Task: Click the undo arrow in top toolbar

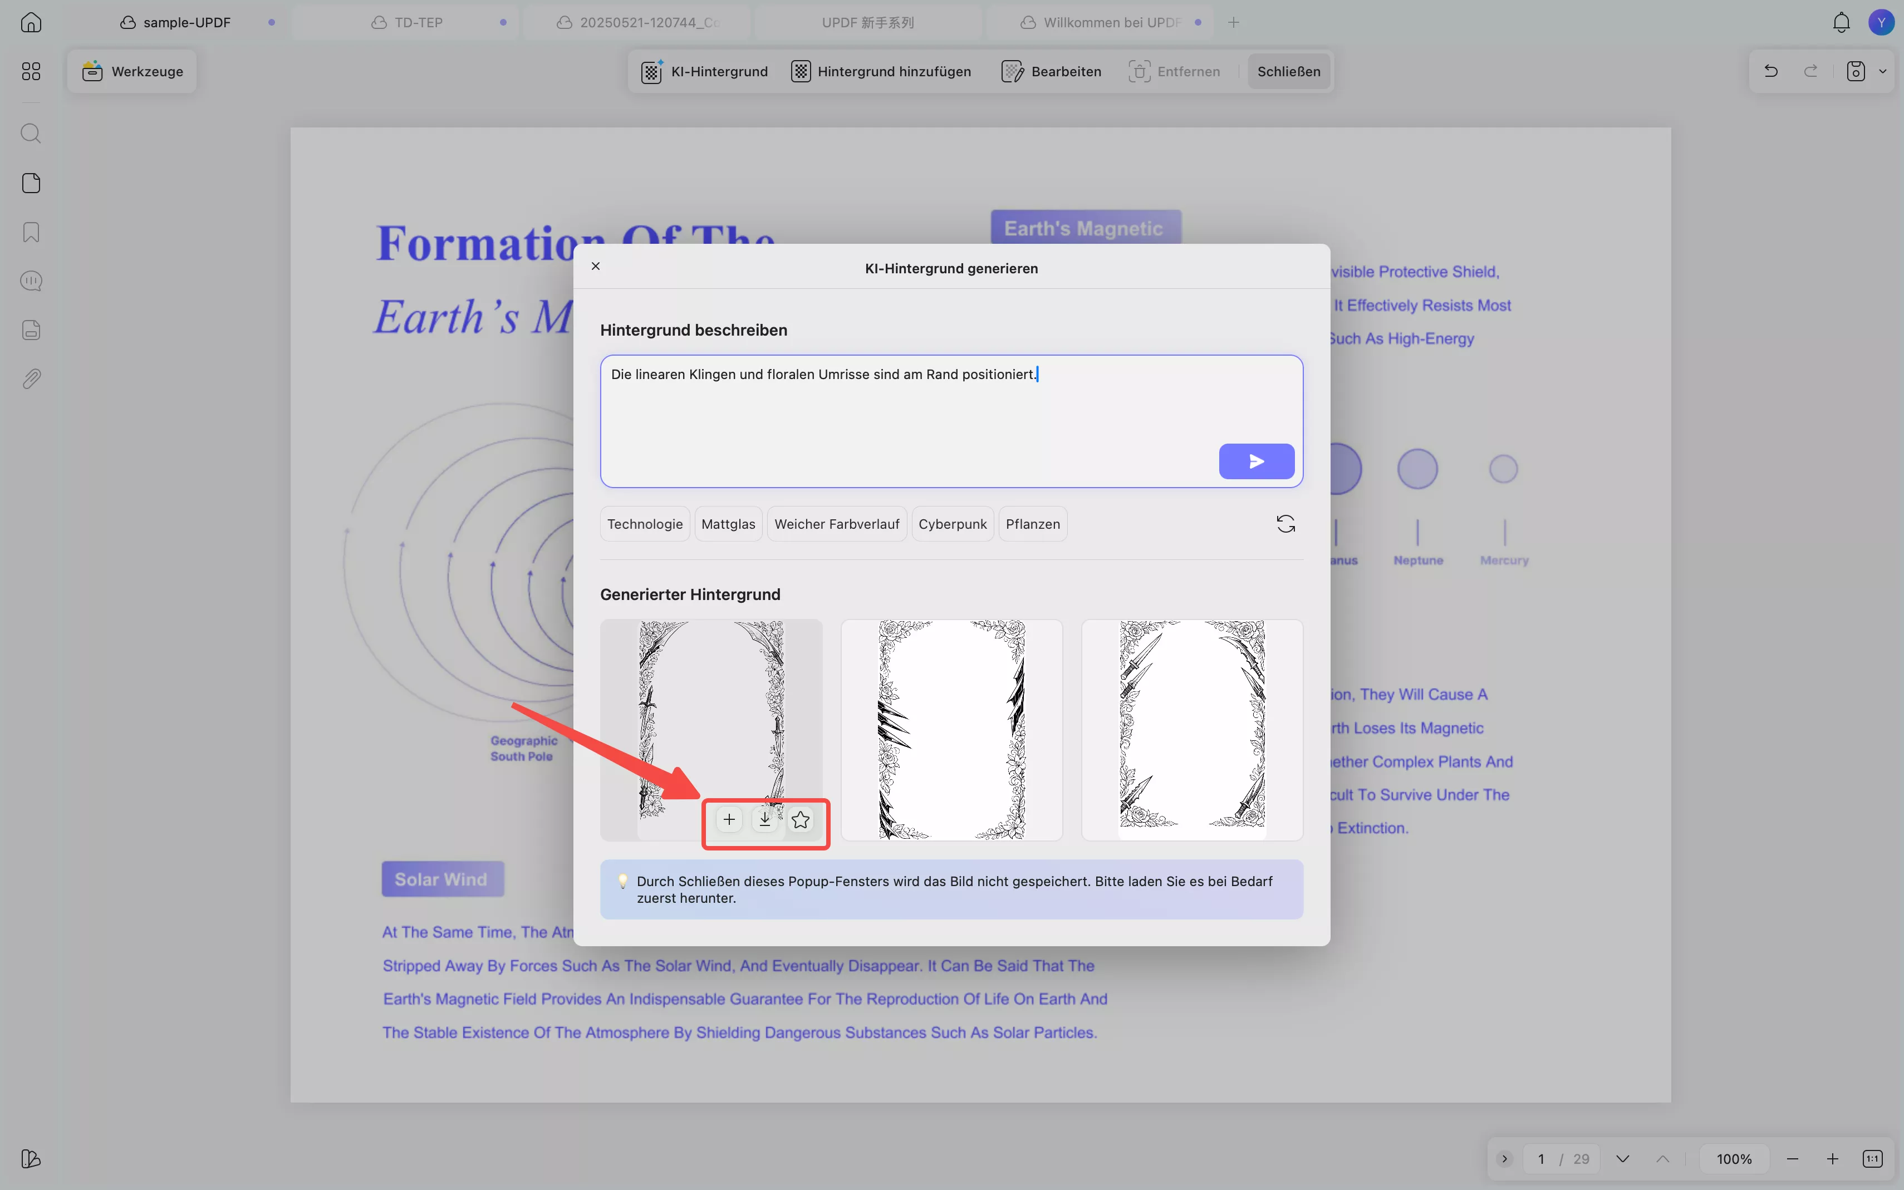Action: tap(1771, 71)
